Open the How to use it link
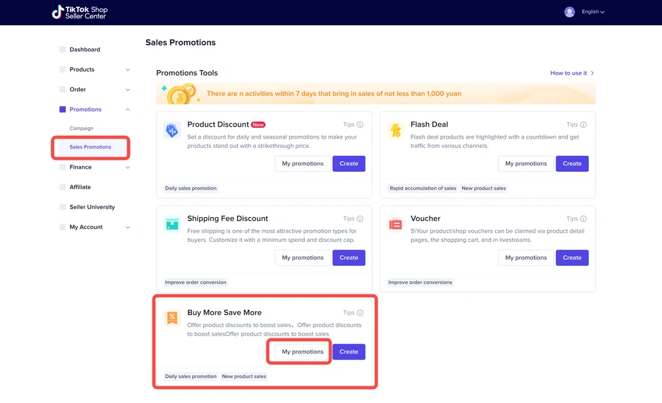Viewport: 662px width, 403px height. (x=571, y=73)
